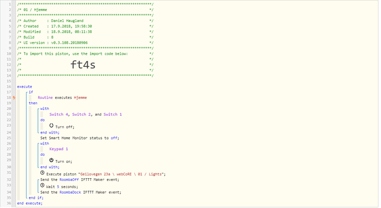Click the Hjemme routine name in condition
The width and height of the screenshot is (381, 208).
pyautogui.click(x=81, y=98)
